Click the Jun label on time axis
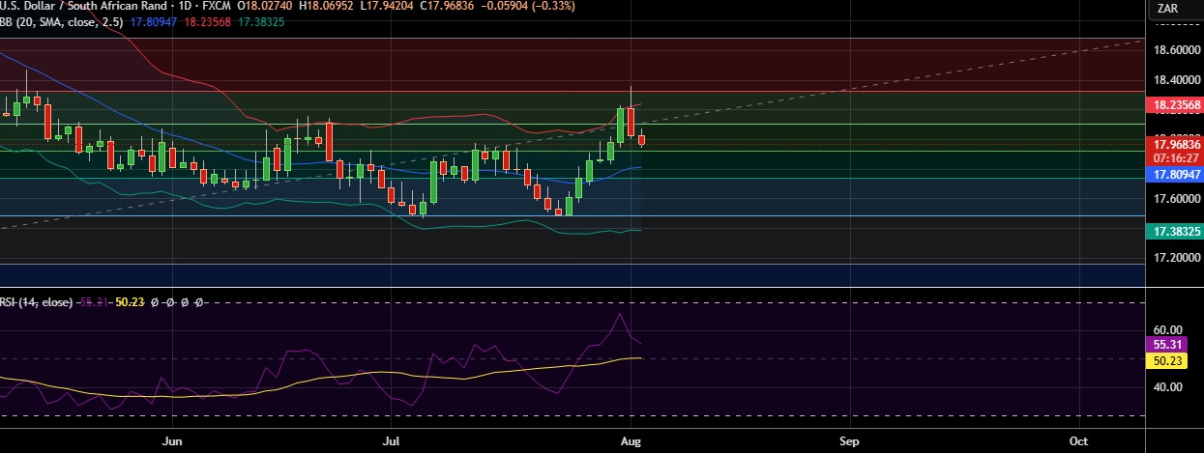 click(x=171, y=440)
